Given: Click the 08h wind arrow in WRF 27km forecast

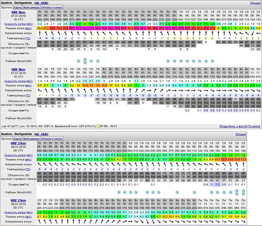Looking at the screenshot, I should coord(39,164).
